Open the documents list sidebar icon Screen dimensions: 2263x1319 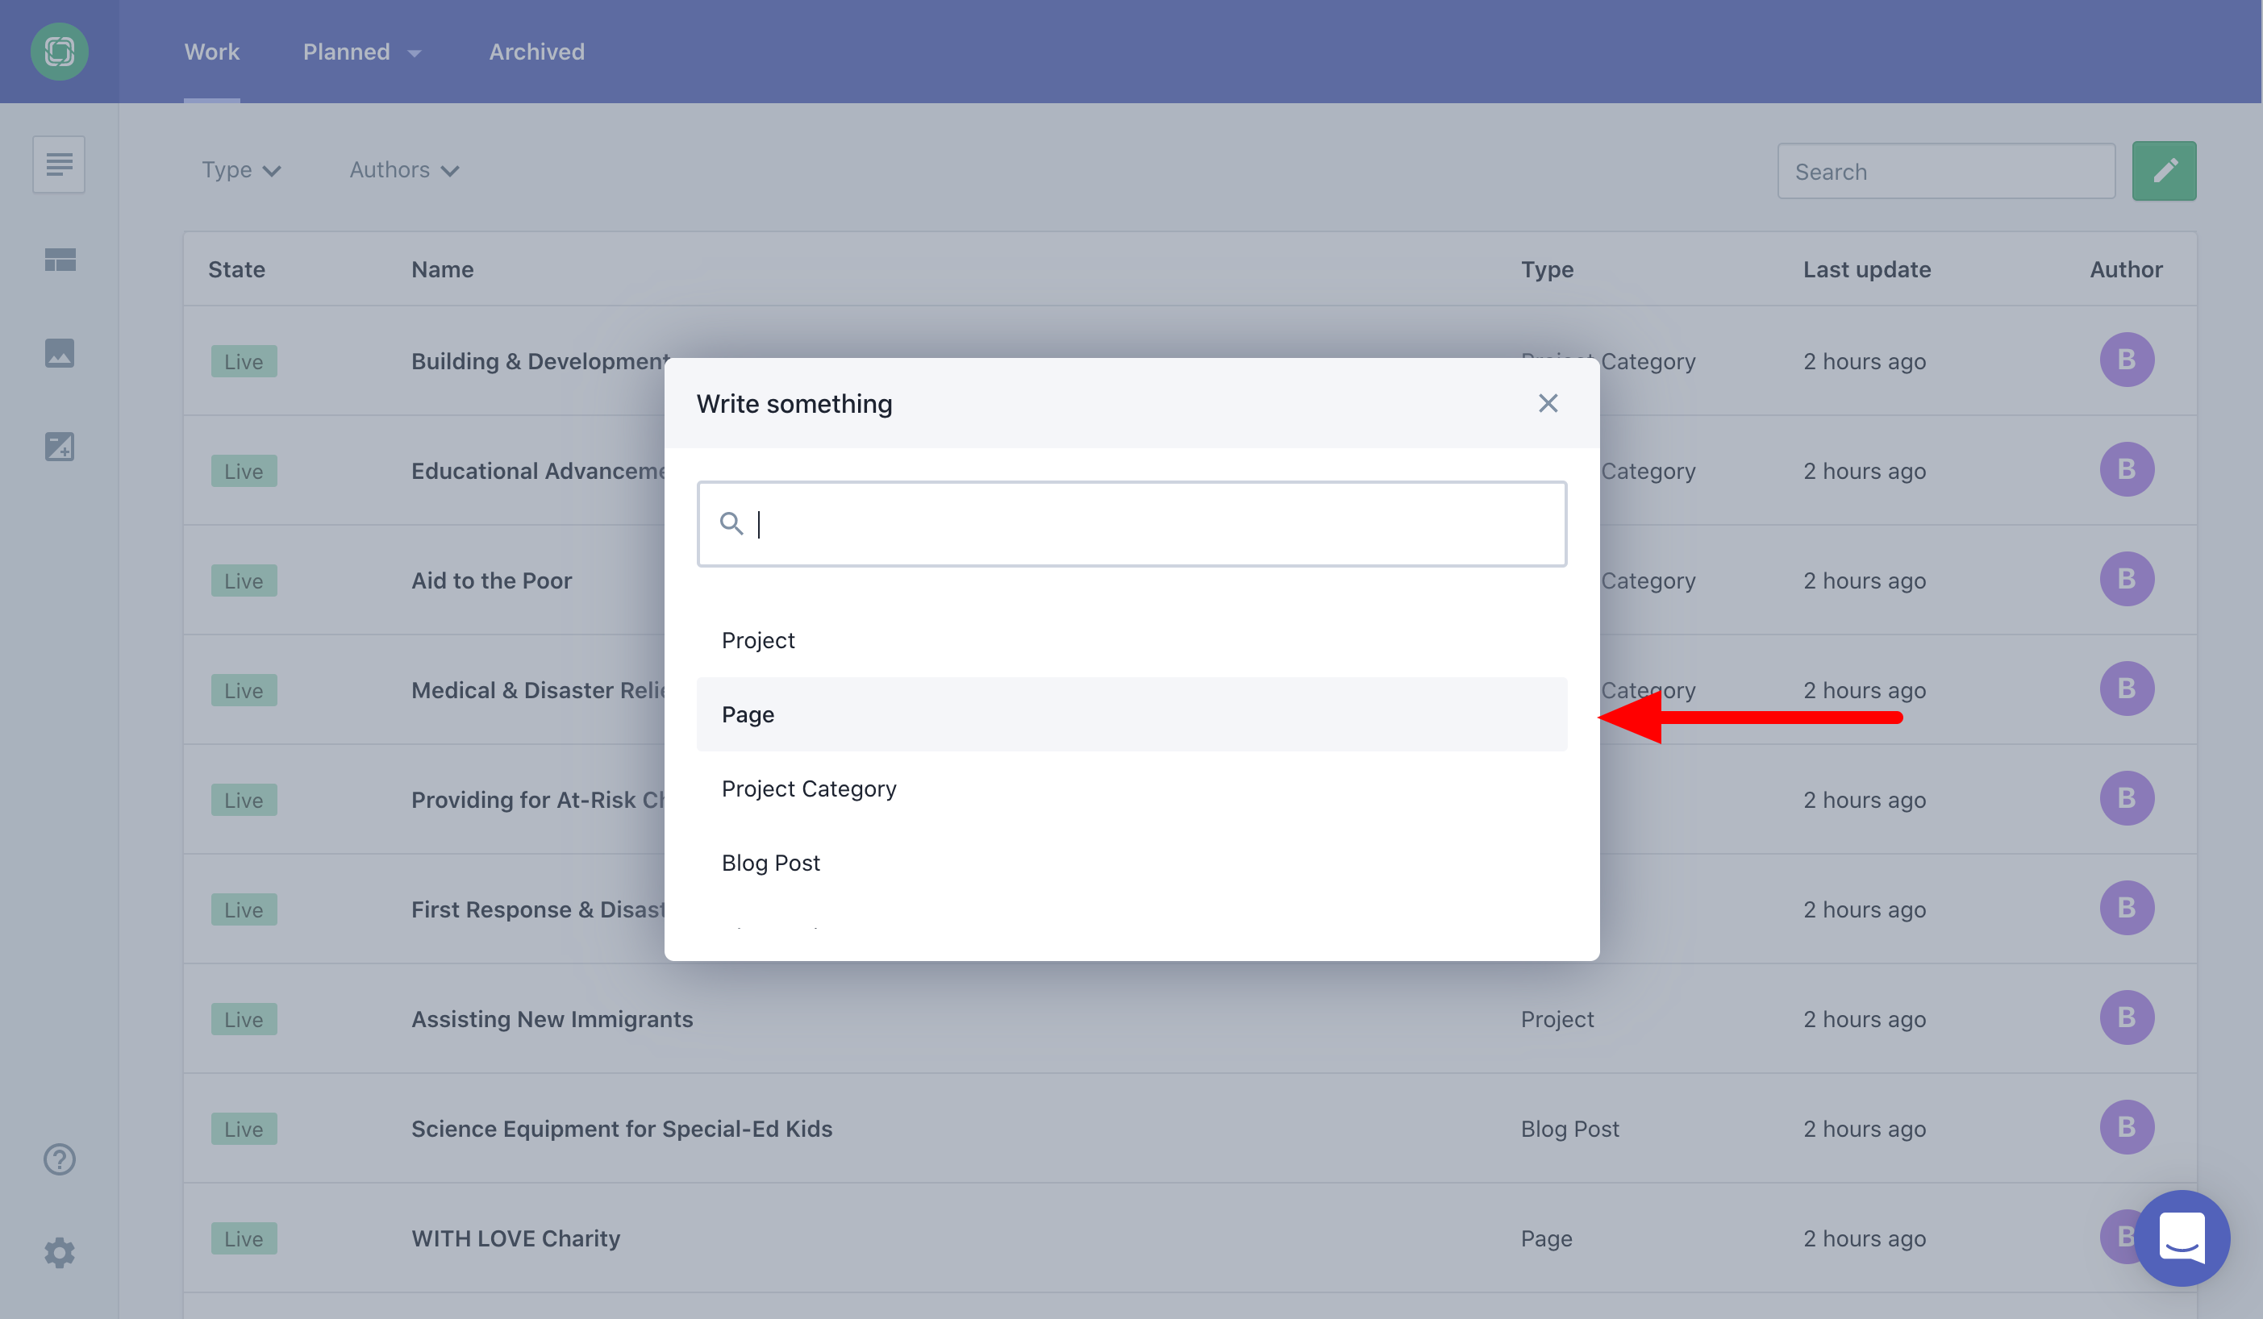click(x=59, y=164)
